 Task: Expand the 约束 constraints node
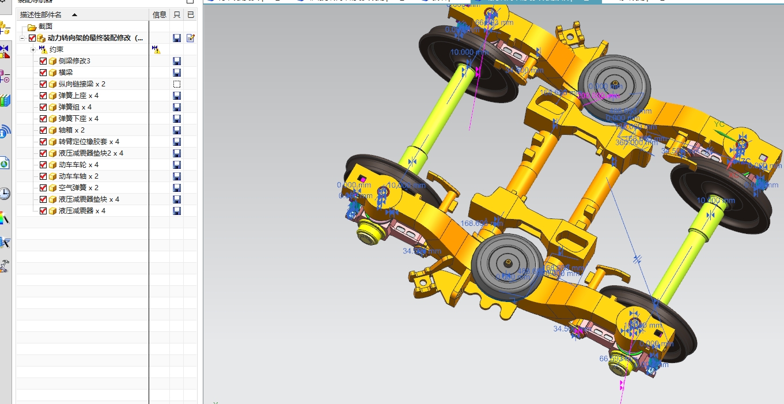[x=33, y=50]
